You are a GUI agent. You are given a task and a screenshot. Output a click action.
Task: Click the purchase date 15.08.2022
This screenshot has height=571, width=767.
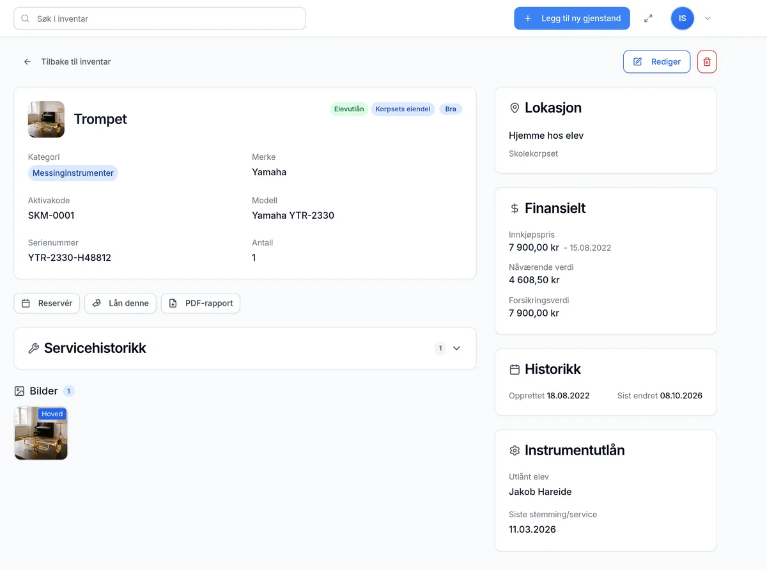coord(591,247)
